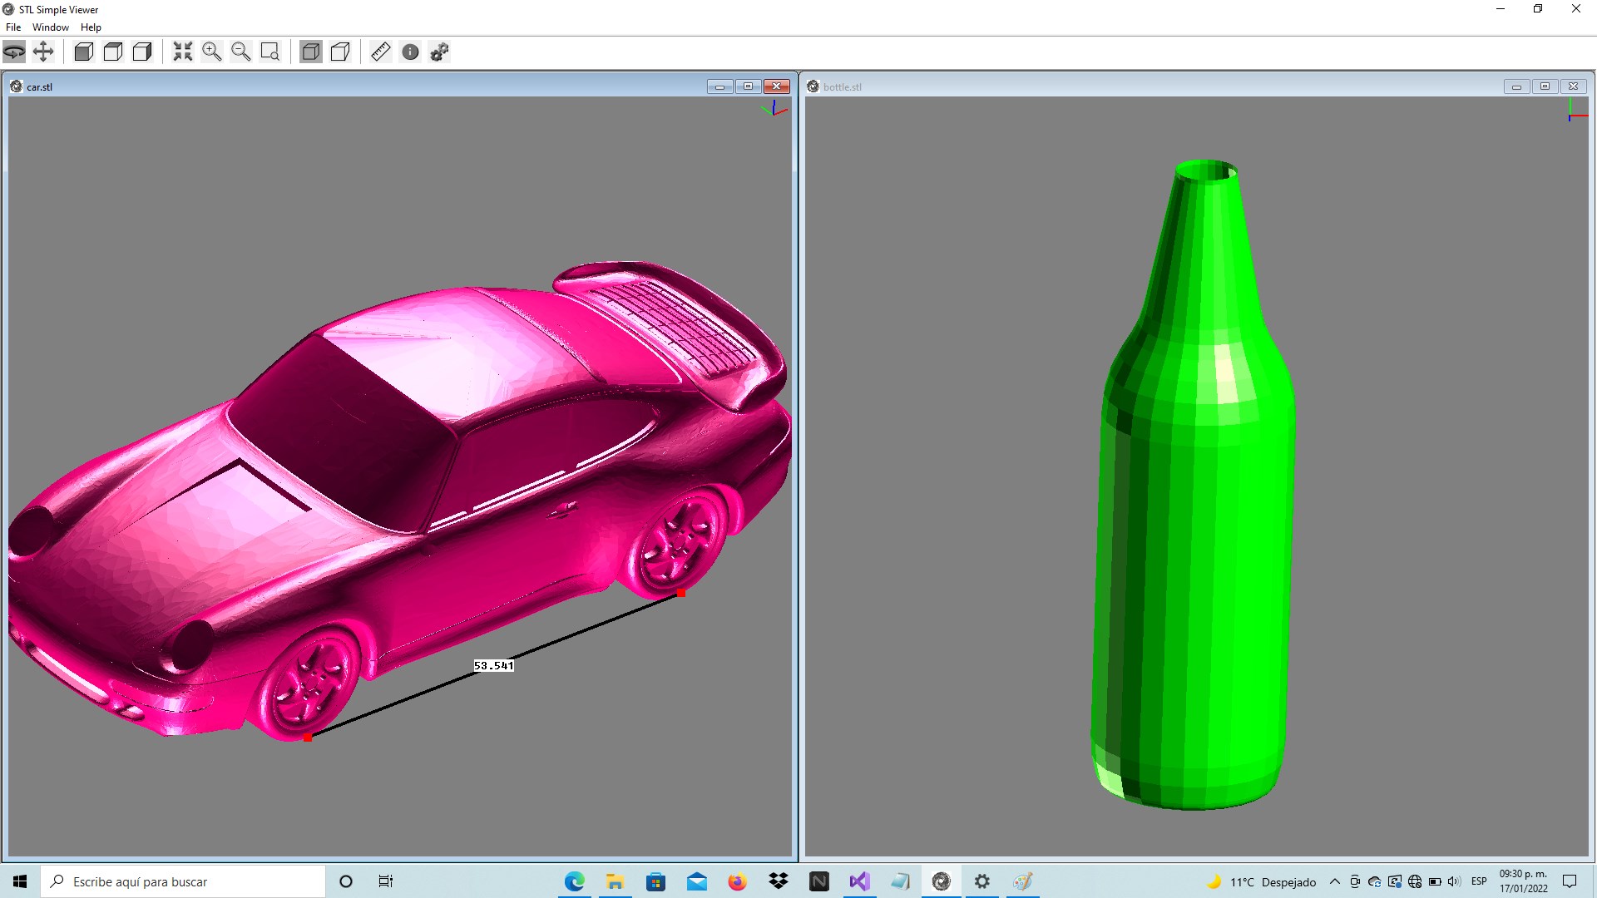Activate zoom to selection box tool
Viewport: 1597px width, 898px height.
click(x=270, y=52)
